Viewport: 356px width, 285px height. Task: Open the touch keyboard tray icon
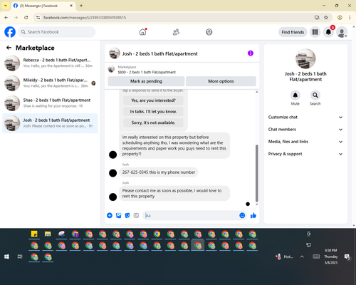tap(316, 256)
